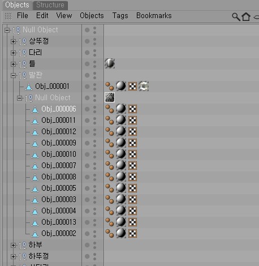
Task: Select the checkerboard UVW tag on Obj_000012
Action: 132,132
